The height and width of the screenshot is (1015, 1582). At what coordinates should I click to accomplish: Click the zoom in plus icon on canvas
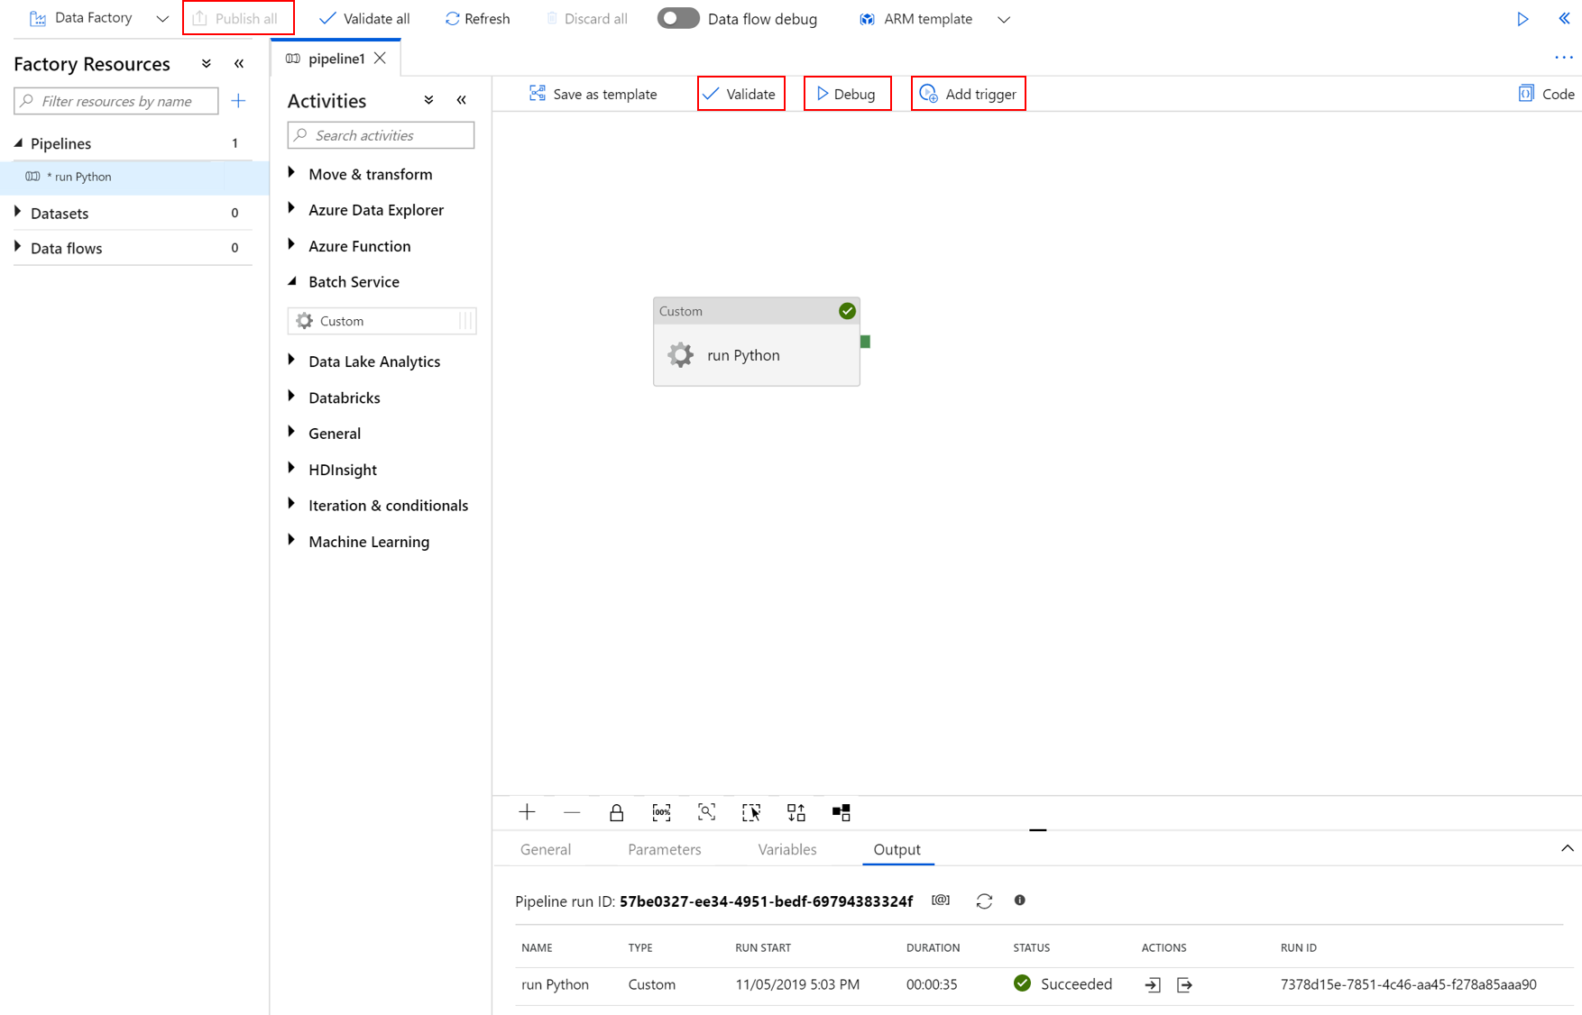coord(527,812)
